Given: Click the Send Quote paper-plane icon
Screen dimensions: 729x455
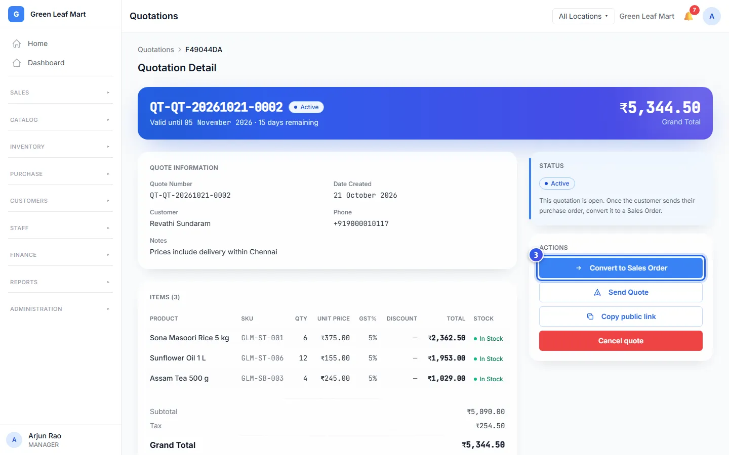Looking at the screenshot, I should coord(597,292).
